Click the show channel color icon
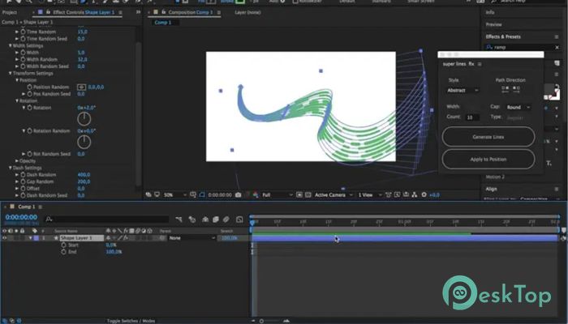The width and height of the screenshot is (568, 324). (x=256, y=195)
